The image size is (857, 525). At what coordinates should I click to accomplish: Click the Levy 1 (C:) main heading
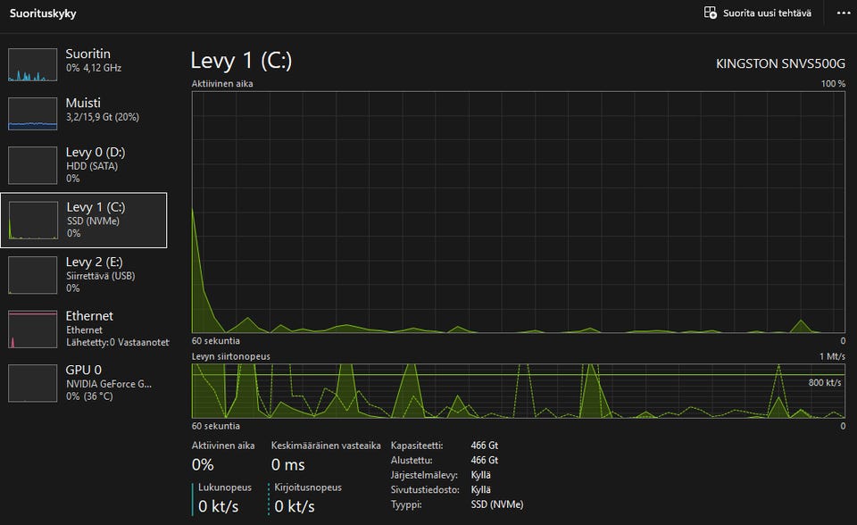tap(241, 61)
